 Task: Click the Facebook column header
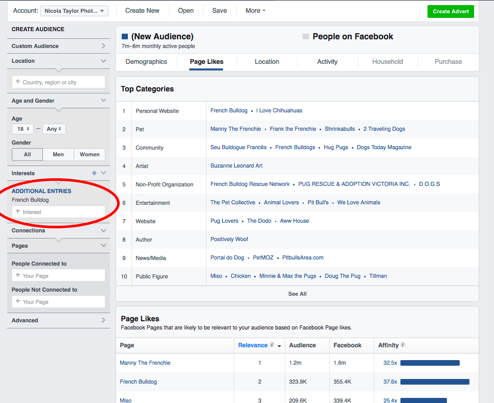(x=347, y=345)
